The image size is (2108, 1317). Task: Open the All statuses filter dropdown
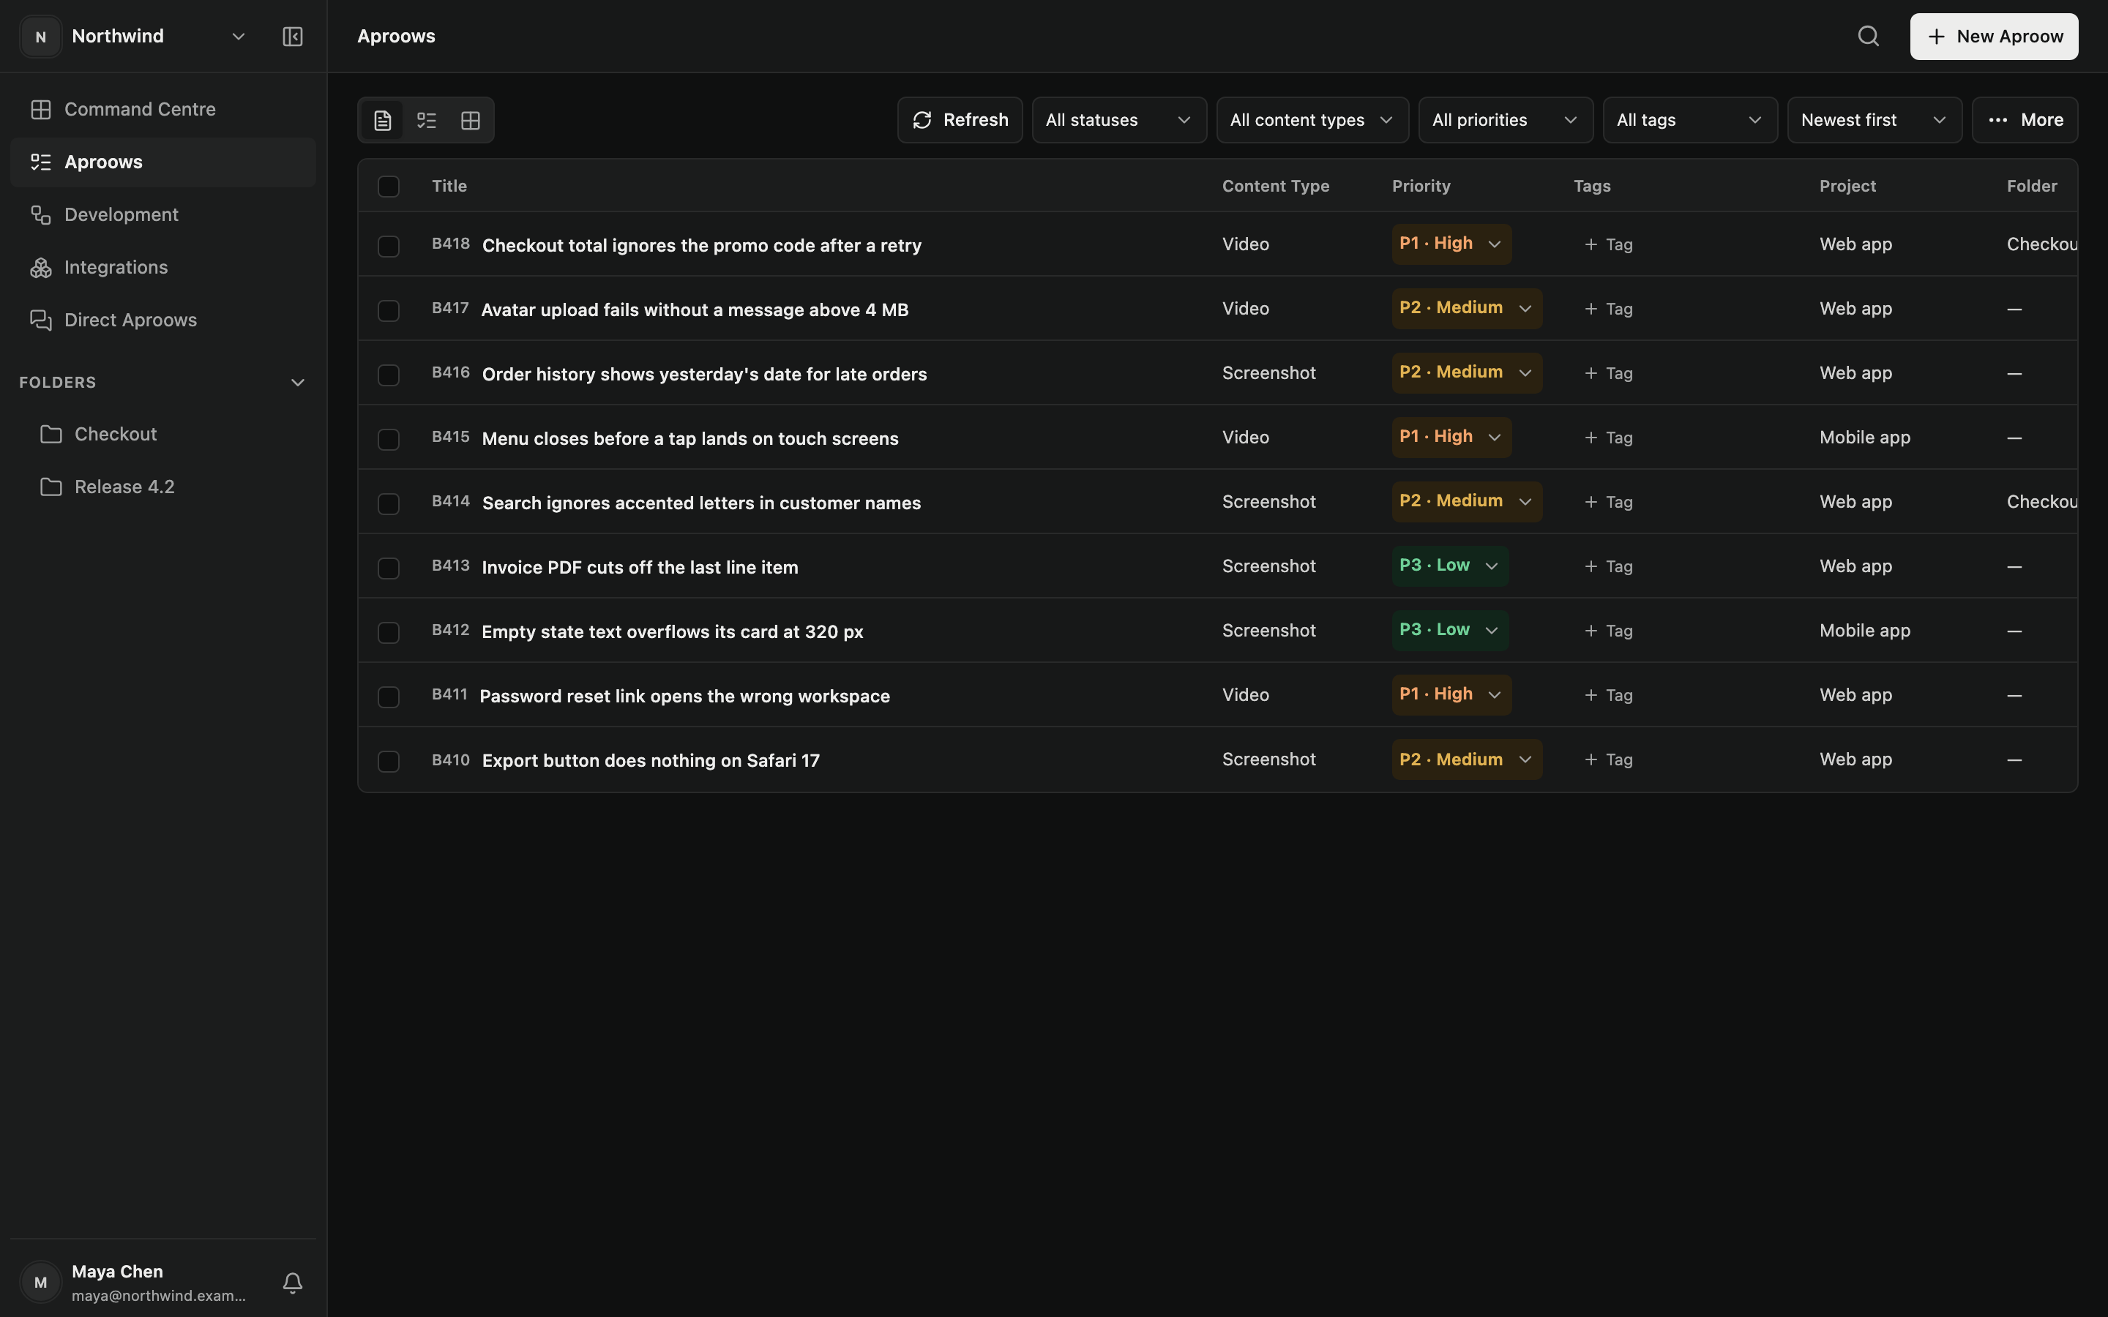pos(1119,120)
